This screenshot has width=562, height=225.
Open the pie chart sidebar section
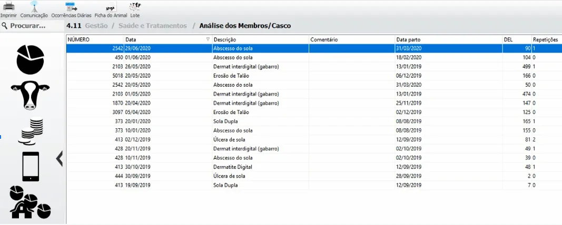coord(31,59)
